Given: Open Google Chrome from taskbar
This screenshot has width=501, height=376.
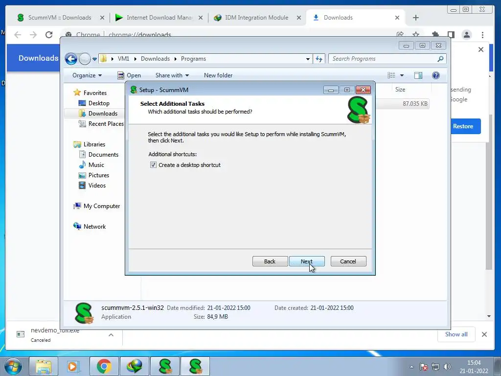Looking at the screenshot, I should pos(104,366).
